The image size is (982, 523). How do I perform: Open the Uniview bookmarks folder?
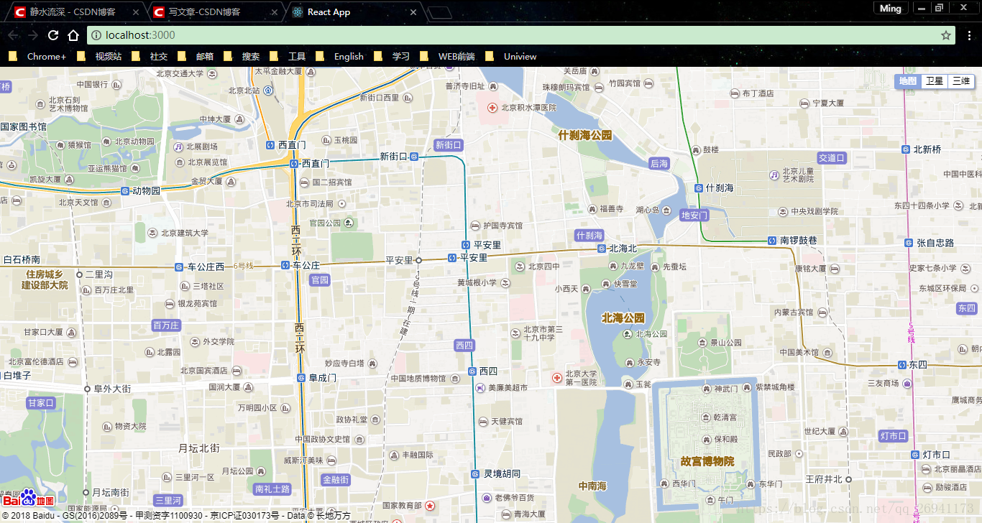(x=511, y=56)
